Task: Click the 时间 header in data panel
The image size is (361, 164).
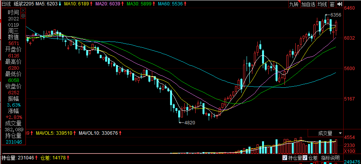Action: tap(14, 13)
